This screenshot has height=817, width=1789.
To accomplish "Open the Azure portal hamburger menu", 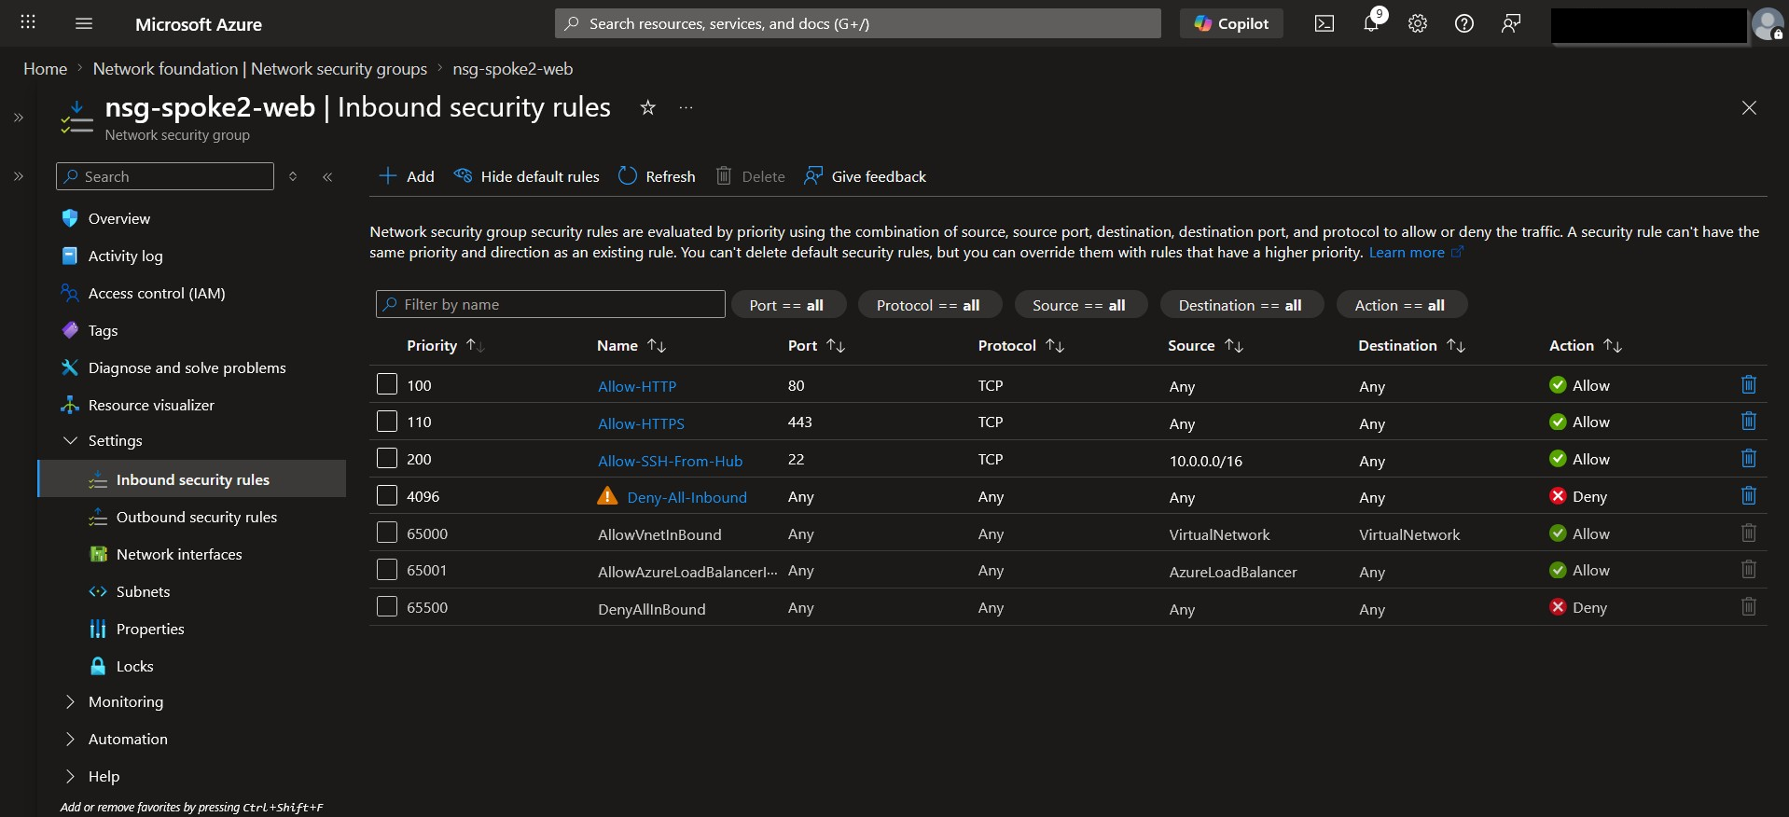I will point(84,23).
